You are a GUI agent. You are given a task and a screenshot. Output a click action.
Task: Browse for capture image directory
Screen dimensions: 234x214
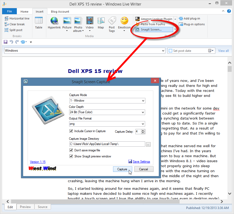click(x=148, y=144)
